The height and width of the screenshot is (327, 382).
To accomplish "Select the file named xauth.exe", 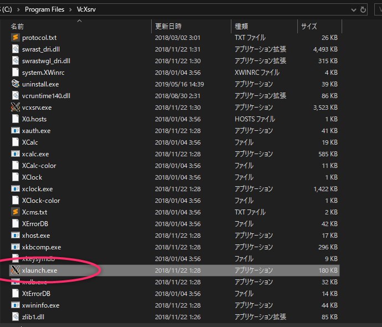I will point(36,131).
